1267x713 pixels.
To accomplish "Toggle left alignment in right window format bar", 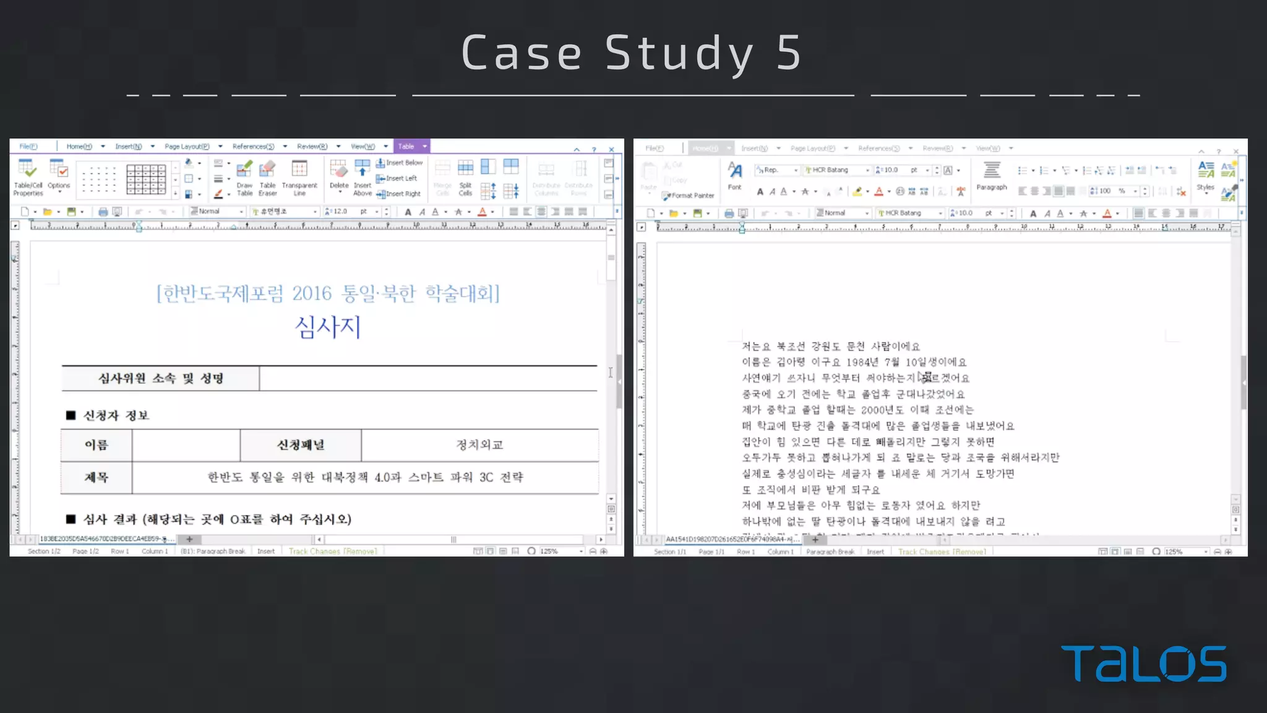I will point(1152,214).
